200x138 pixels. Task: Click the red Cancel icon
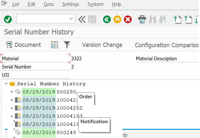[x=128, y=19]
